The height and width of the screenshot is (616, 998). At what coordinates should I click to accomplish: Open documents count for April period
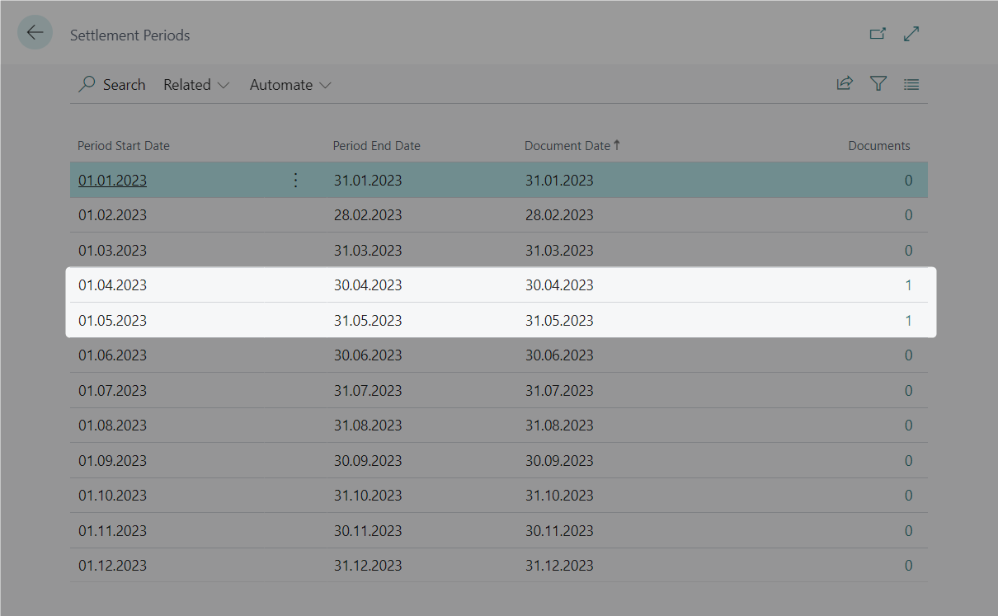(908, 285)
